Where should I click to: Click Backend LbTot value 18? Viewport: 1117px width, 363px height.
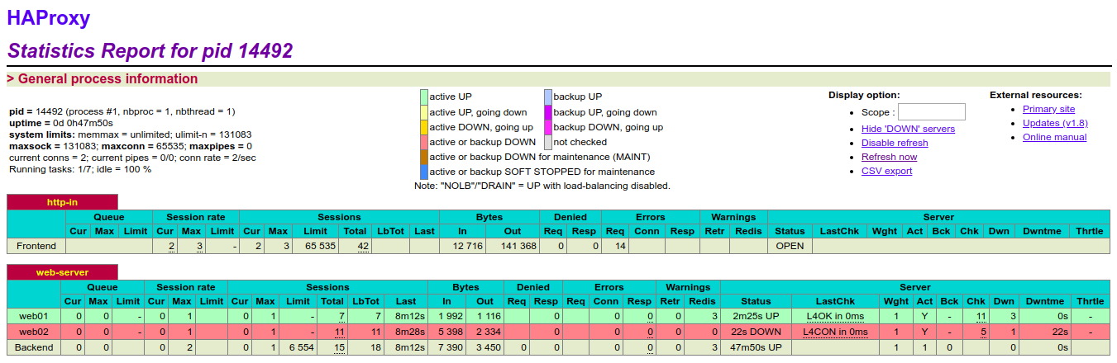[x=375, y=347]
